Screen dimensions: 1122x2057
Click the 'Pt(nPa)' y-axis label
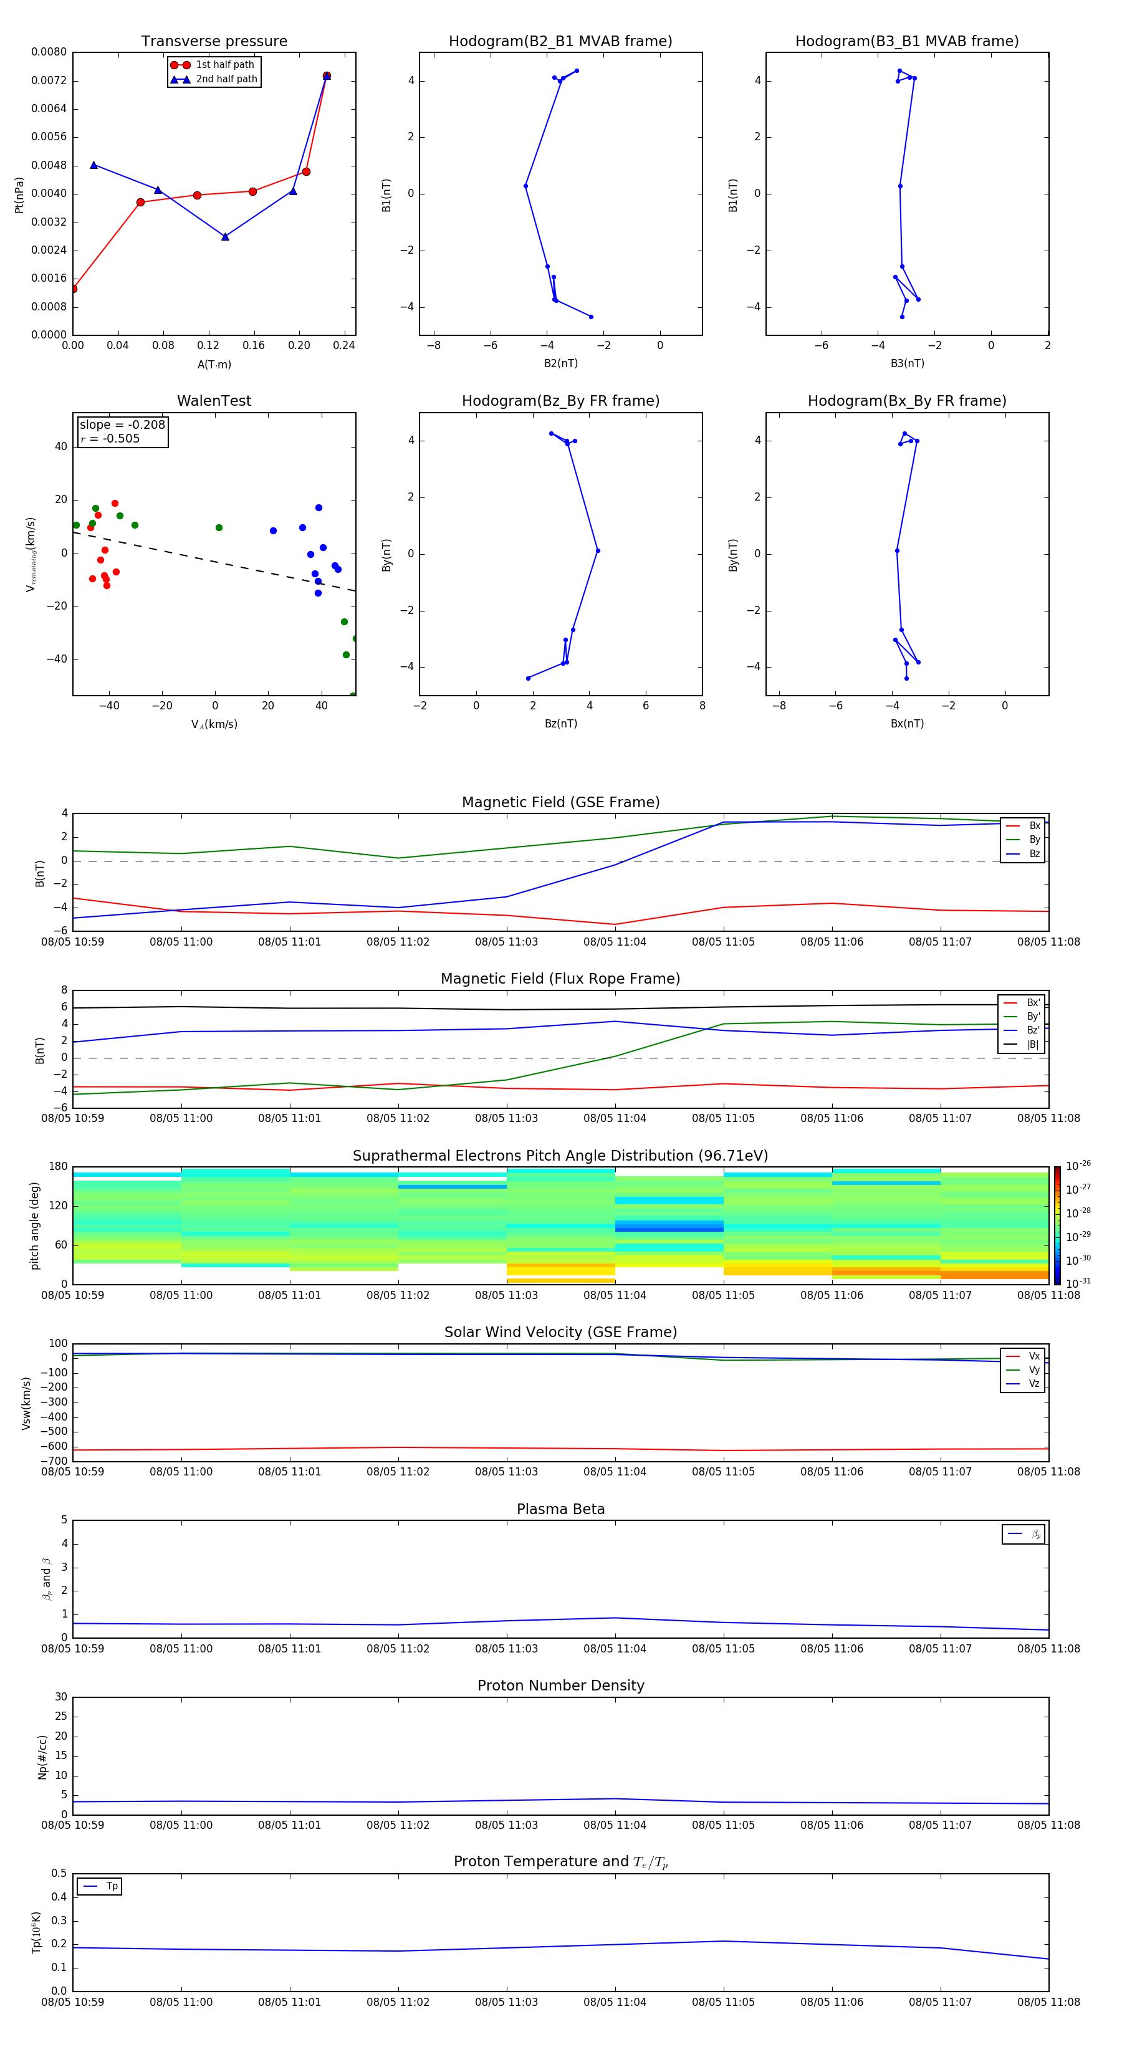coord(19,194)
